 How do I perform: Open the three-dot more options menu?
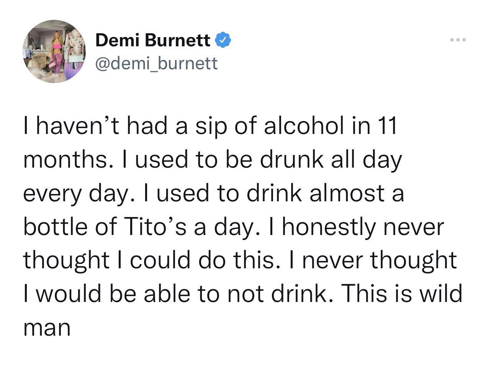458,40
